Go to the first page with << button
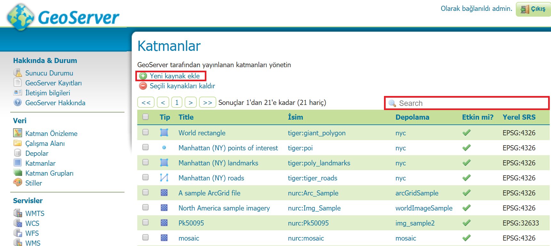The height and width of the screenshot is (246, 551). (146, 102)
